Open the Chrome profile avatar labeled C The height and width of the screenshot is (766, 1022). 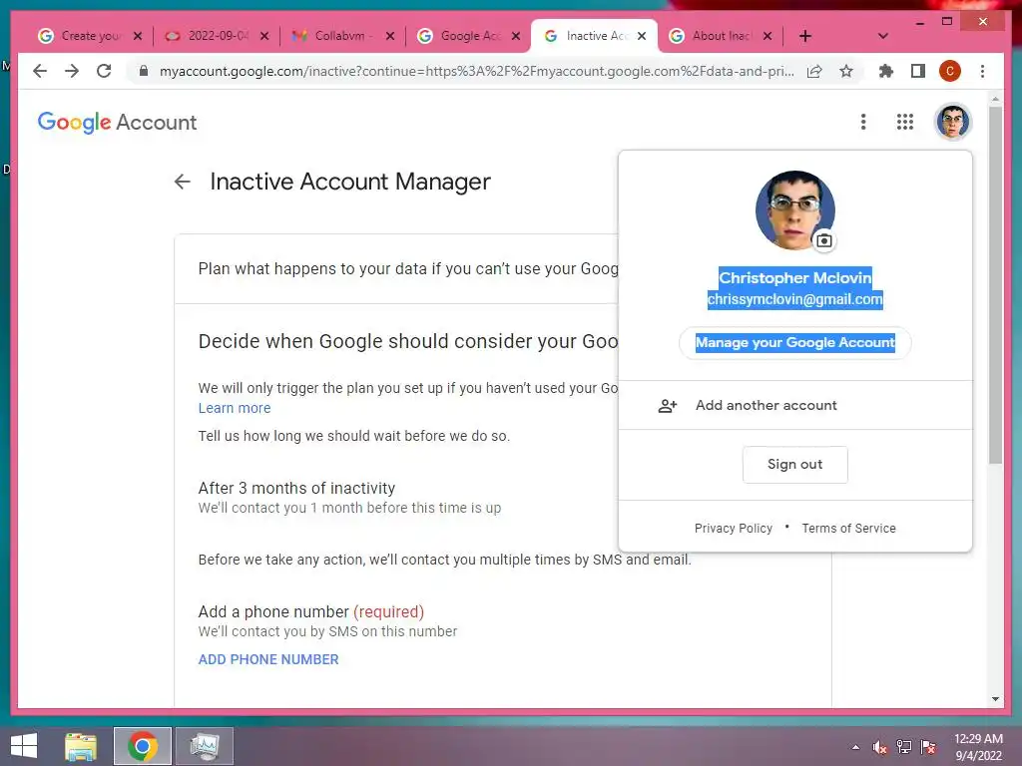[950, 71]
